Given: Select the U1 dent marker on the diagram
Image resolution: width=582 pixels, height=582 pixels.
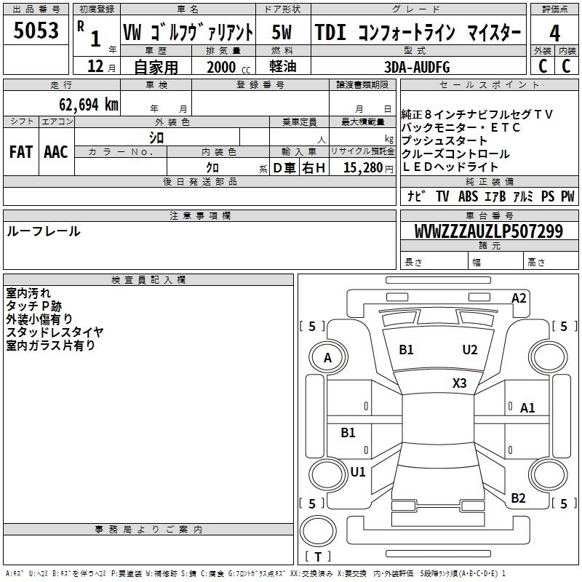Looking at the screenshot, I should coord(358,471).
